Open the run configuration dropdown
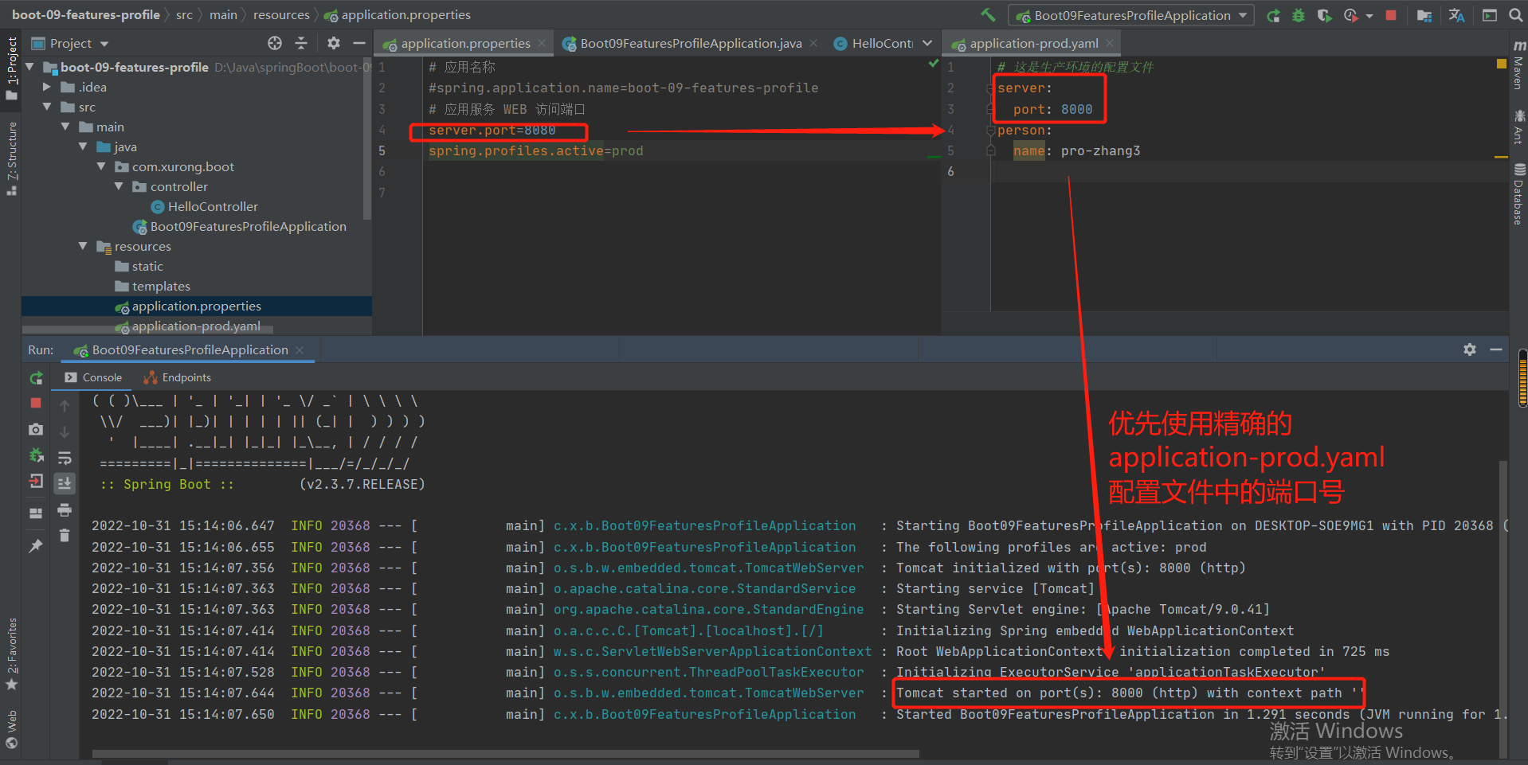This screenshot has height=765, width=1528. pos(1131,15)
